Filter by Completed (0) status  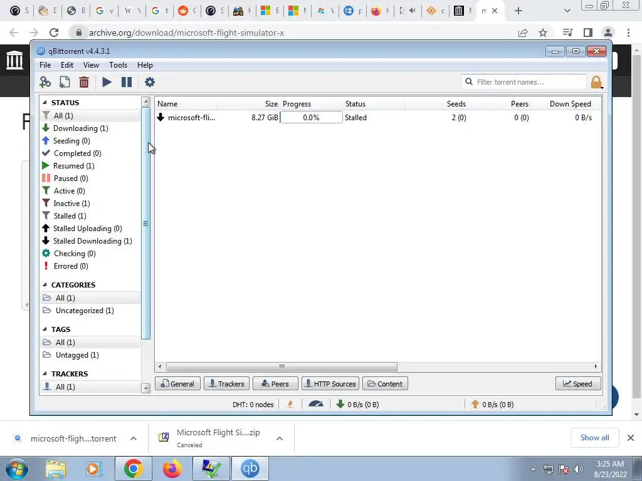(77, 153)
